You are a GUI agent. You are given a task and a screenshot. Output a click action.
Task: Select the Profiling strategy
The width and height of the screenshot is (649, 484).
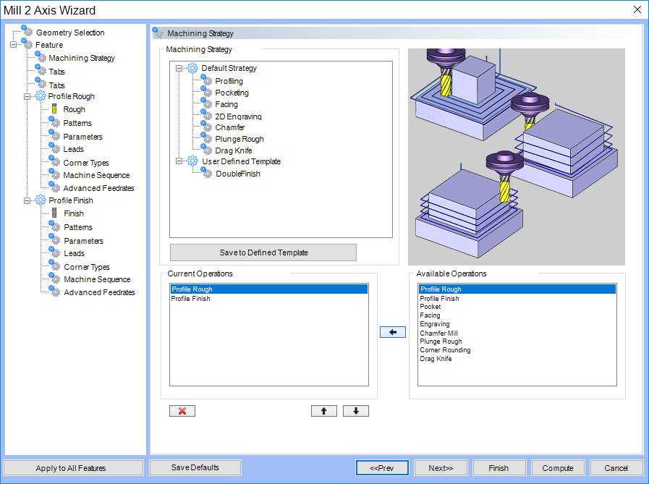(228, 81)
